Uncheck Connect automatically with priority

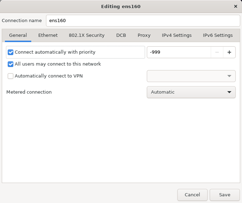pos(11,52)
